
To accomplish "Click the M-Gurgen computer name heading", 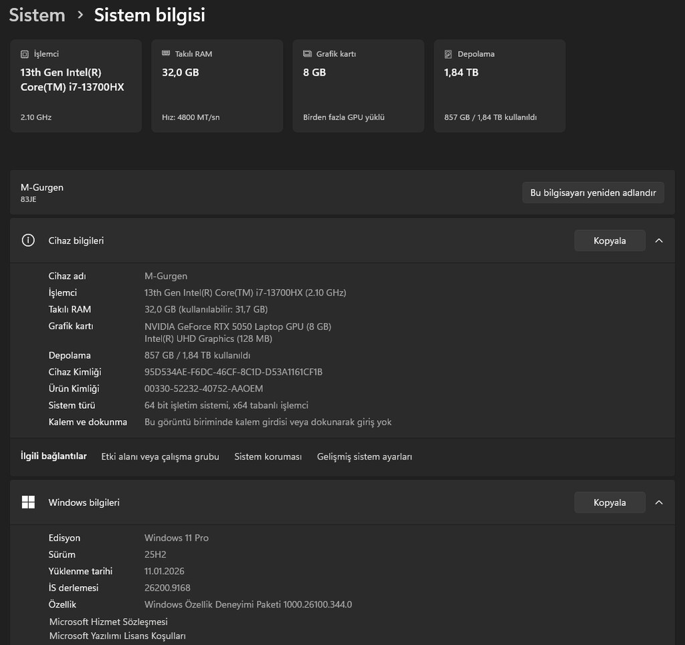I will pos(42,187).
